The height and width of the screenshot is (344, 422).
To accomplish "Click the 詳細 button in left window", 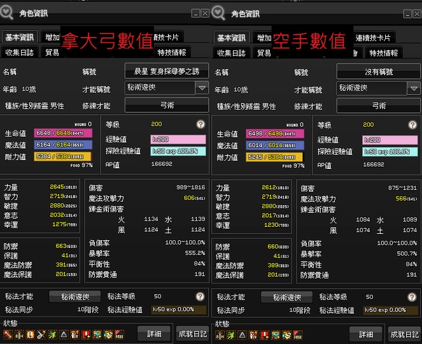I will [x=154, y=334].
